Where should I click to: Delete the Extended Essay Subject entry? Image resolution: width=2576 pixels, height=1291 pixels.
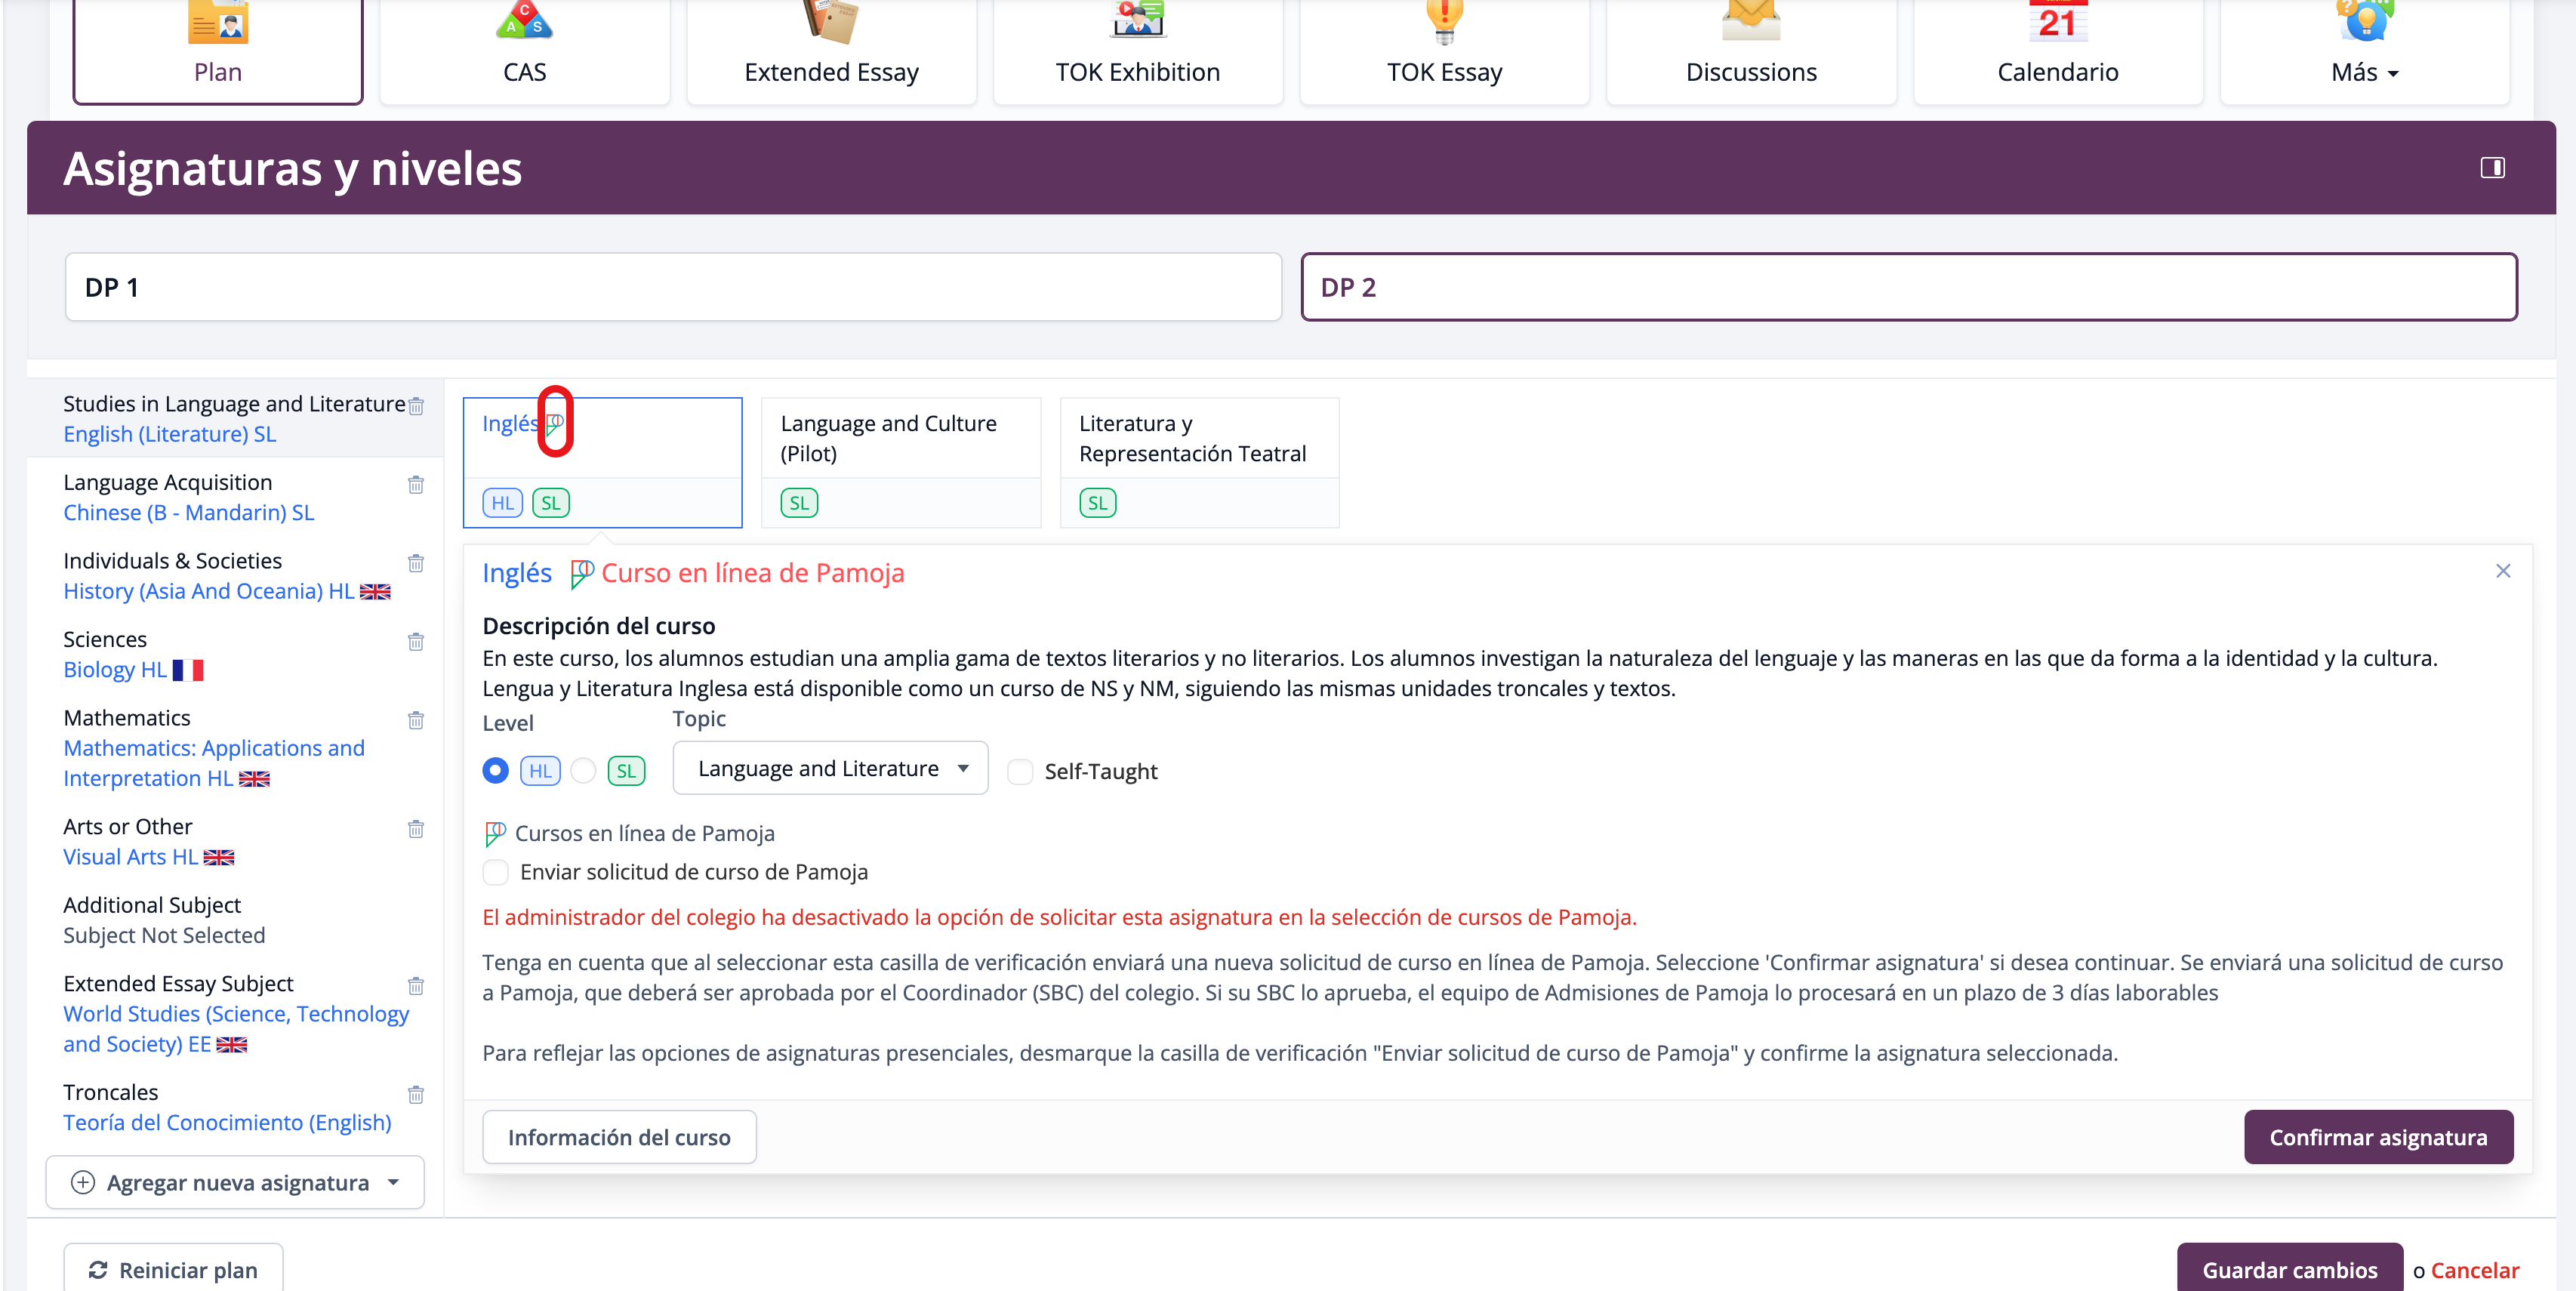[x=416, y=986]
